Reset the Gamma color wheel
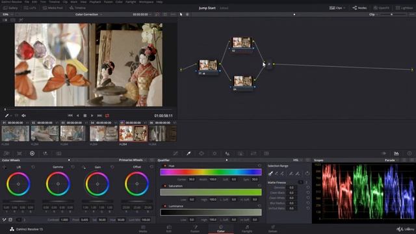Viewport: 416px width, 234px height. coord(73,167)
